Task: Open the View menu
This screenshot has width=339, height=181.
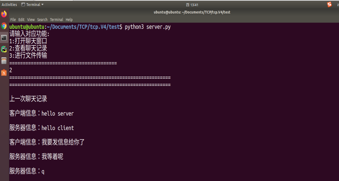Action: (x=31, y=20)
